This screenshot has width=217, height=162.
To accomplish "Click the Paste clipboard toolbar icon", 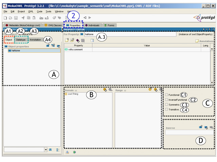I will click(34, 18).
